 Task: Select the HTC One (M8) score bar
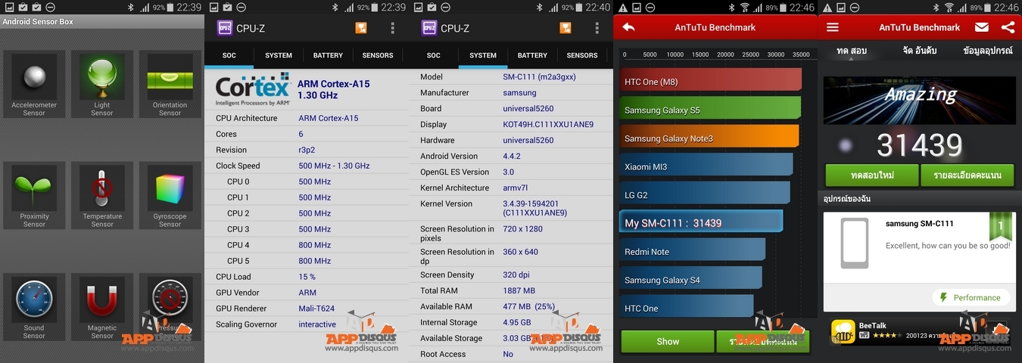pyautogui.click(x=710, y=81)
